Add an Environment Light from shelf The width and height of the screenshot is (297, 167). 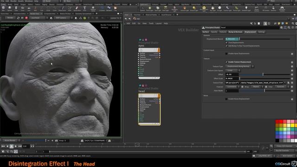(x=204, y=8)
